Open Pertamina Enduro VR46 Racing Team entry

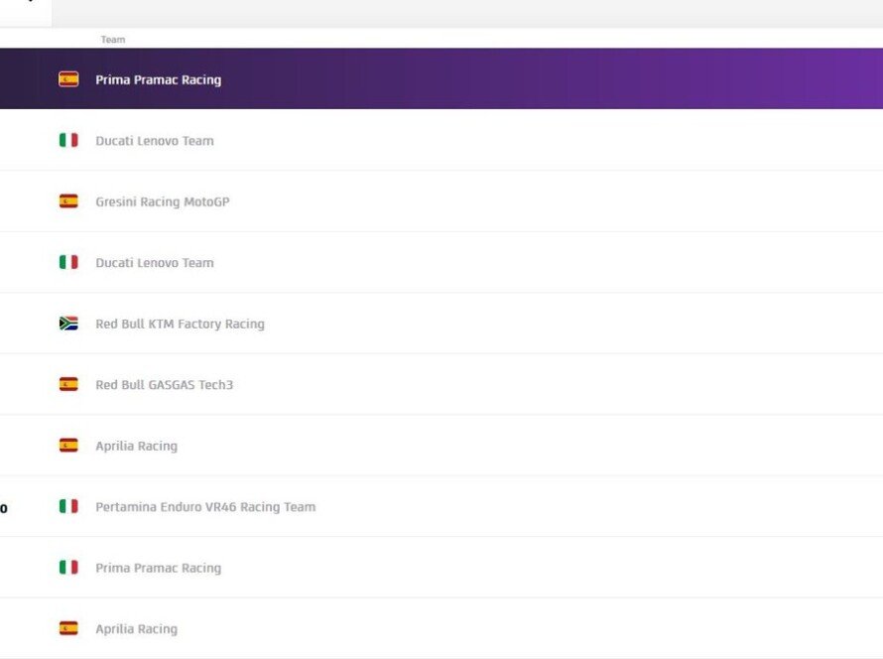204,506
